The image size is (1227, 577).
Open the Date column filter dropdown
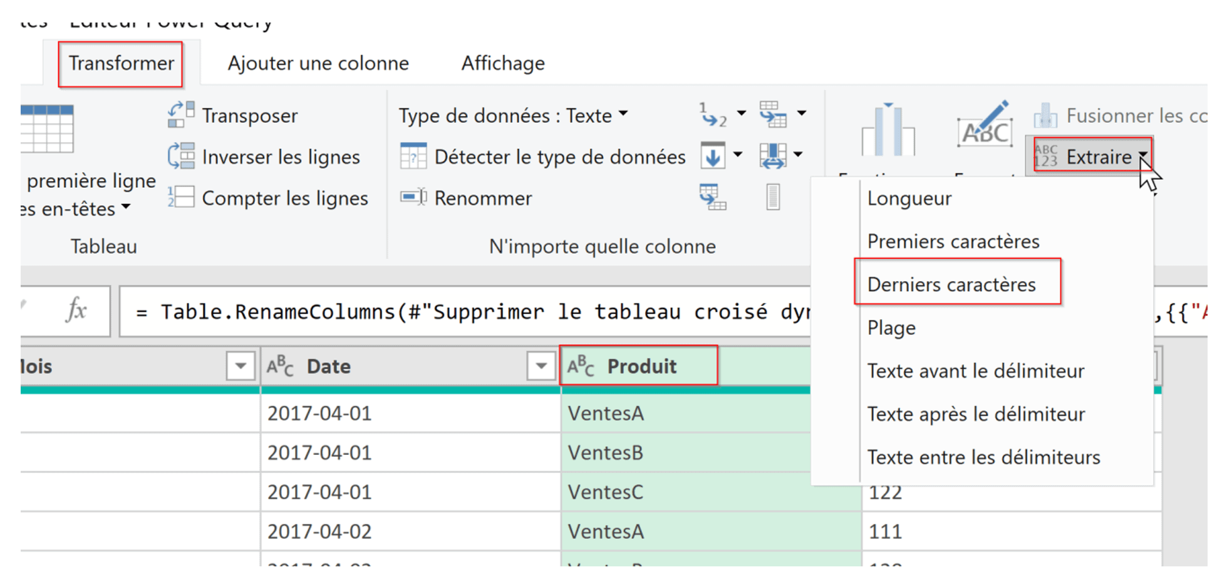click(541, 366)
